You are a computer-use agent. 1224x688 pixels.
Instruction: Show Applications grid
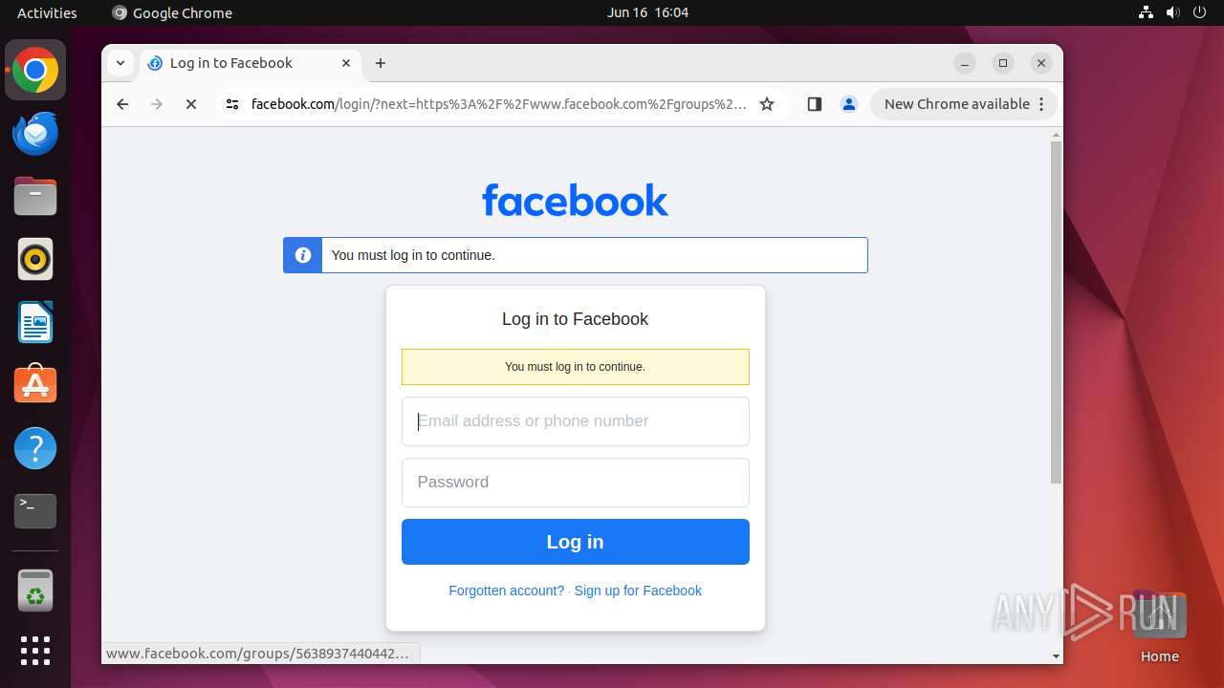(x=35, y=651)
